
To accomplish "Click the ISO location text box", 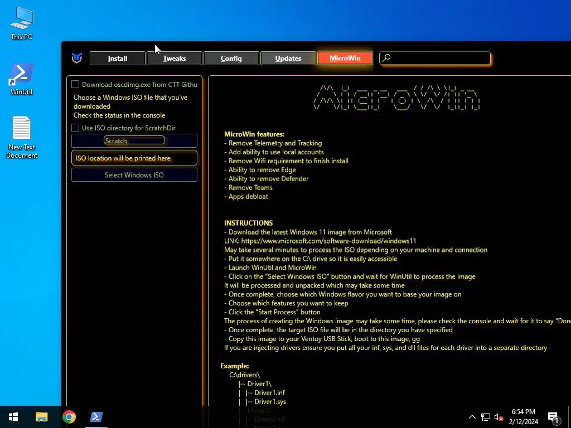I will 134,158.
